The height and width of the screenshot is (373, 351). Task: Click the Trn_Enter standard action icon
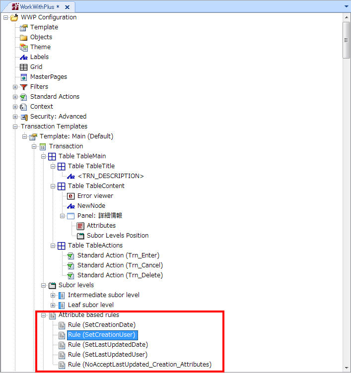pos(70,256)
